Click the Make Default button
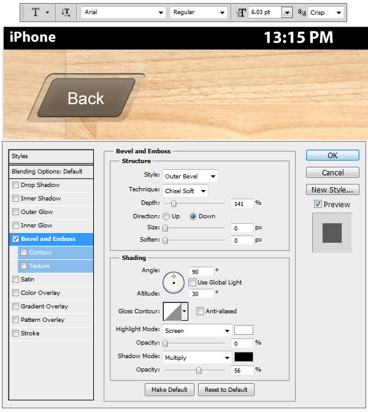368x412 pixels. point(169,389)
